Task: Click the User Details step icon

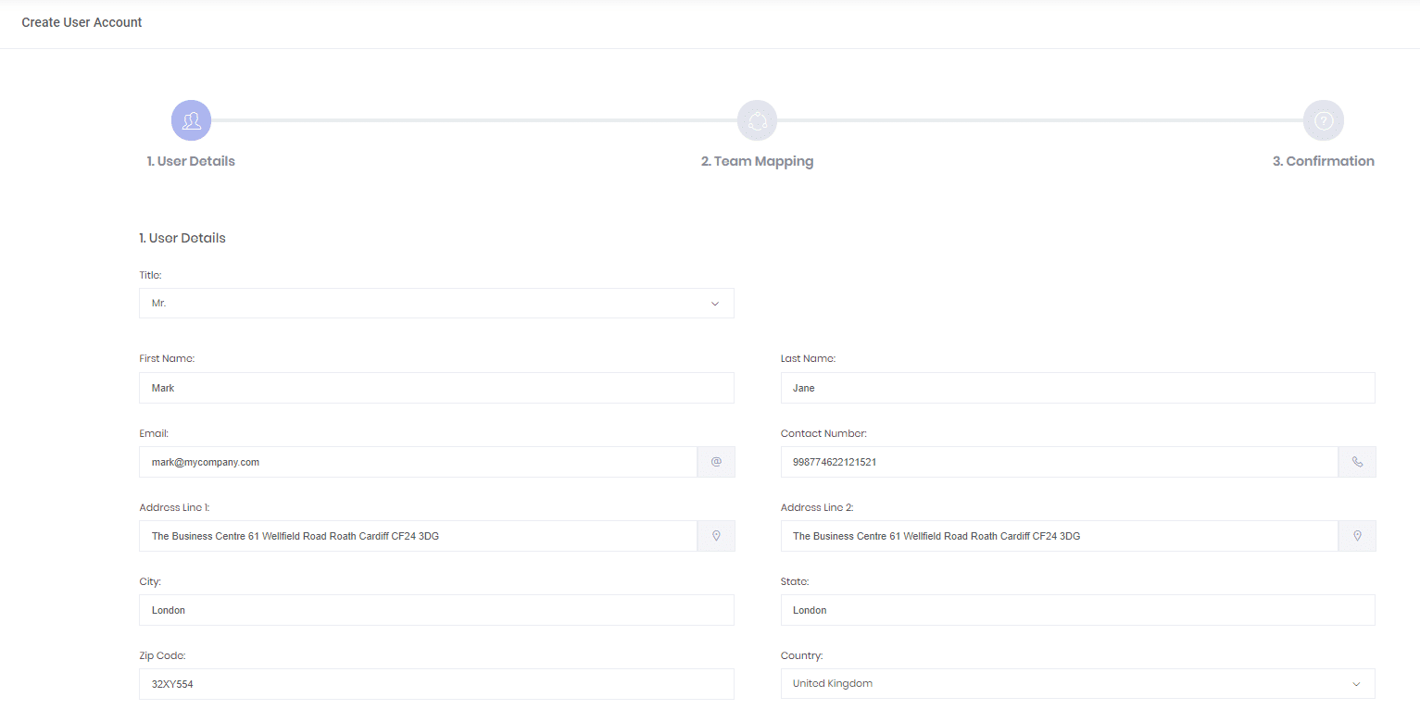Action: (191, 119)
